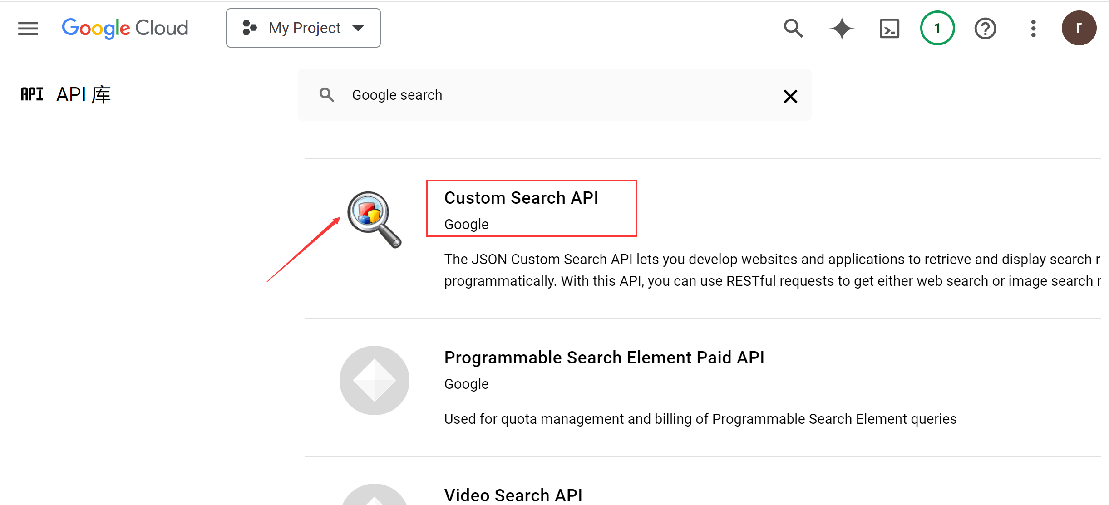Activate Cloud Shell terminal icon

pos(889,28)
